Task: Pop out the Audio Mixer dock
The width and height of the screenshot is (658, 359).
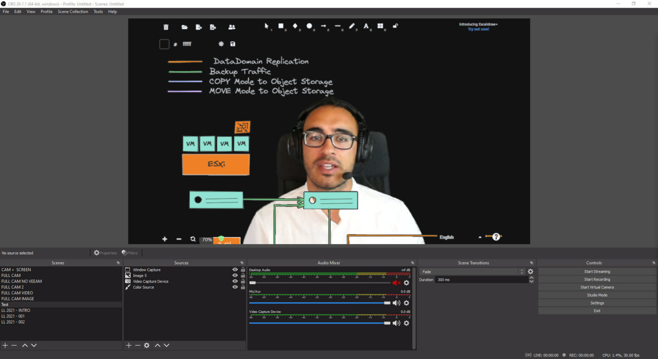Action: click(x=413, y=263)
